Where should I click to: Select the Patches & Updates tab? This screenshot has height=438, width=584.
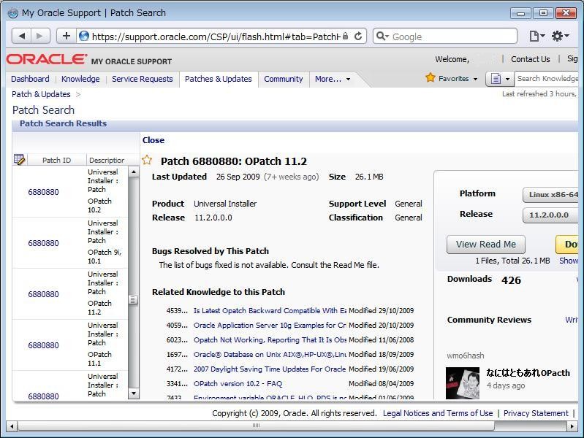pos(219,79)
